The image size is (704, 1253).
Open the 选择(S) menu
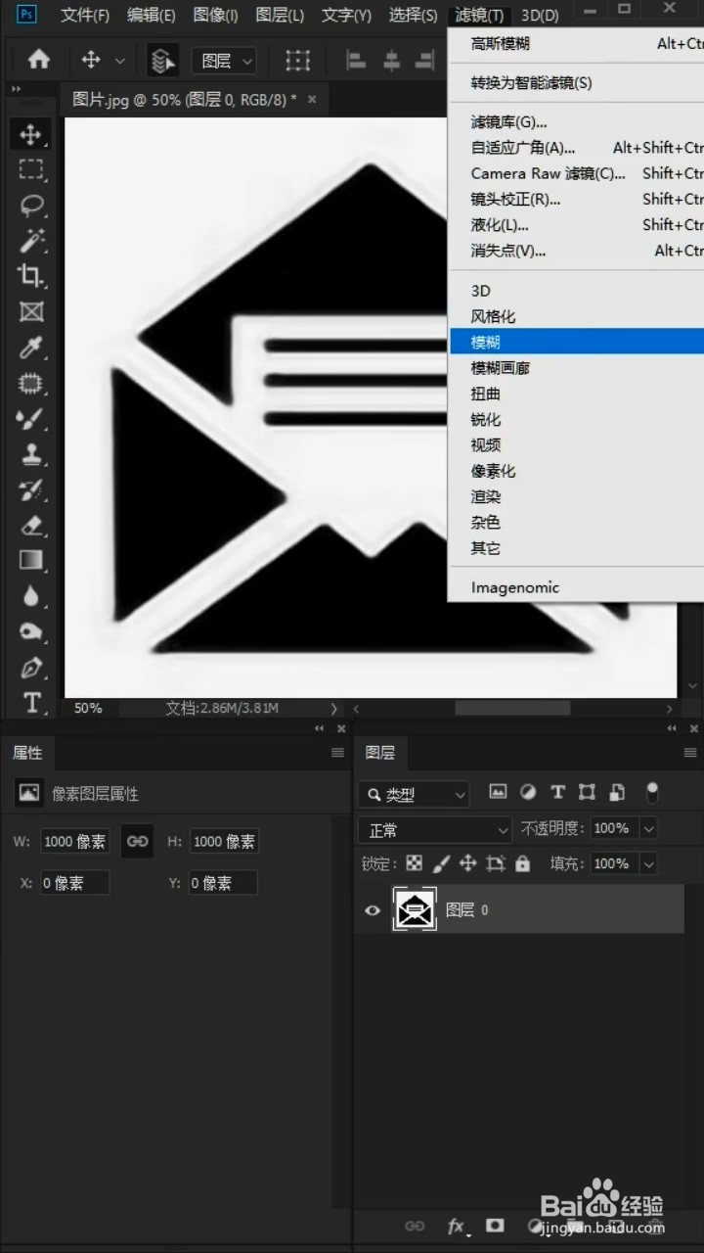pos(413,15)
